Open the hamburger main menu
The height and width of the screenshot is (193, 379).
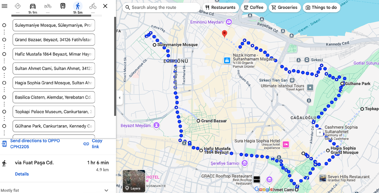[4, 6]
